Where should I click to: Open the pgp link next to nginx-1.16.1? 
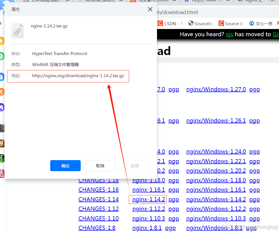pyautogui.click(x=174, y=190)
